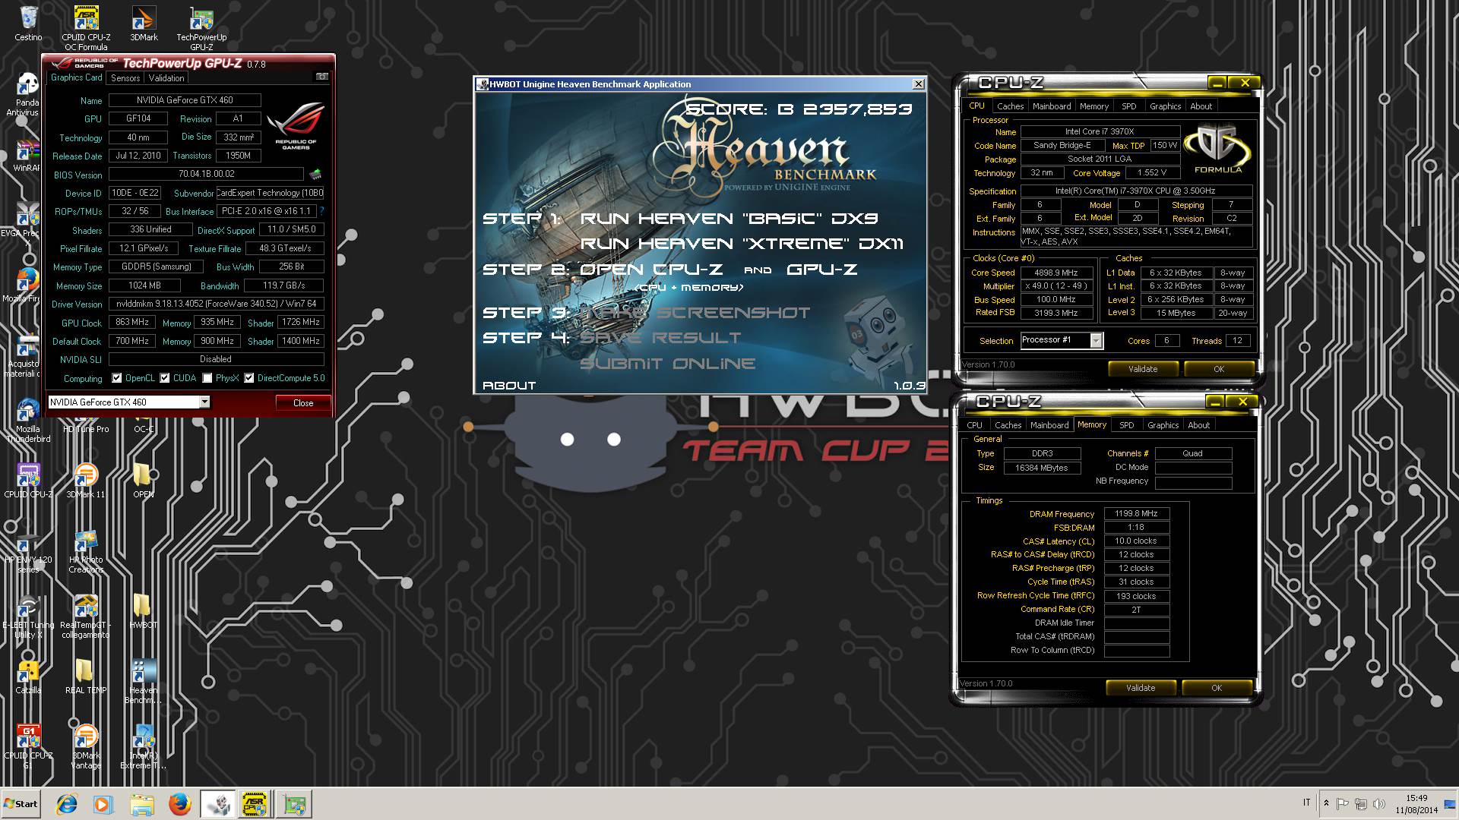Open the Processor #1 selection dropdown

1096,340
